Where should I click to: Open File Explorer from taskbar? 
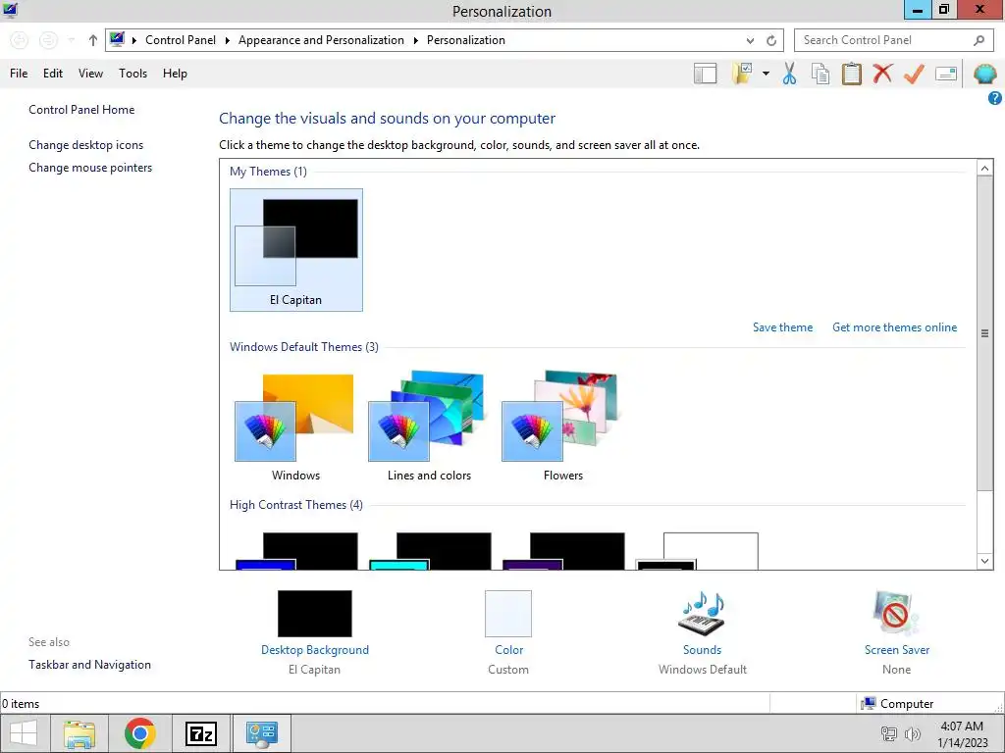point(79,733)
